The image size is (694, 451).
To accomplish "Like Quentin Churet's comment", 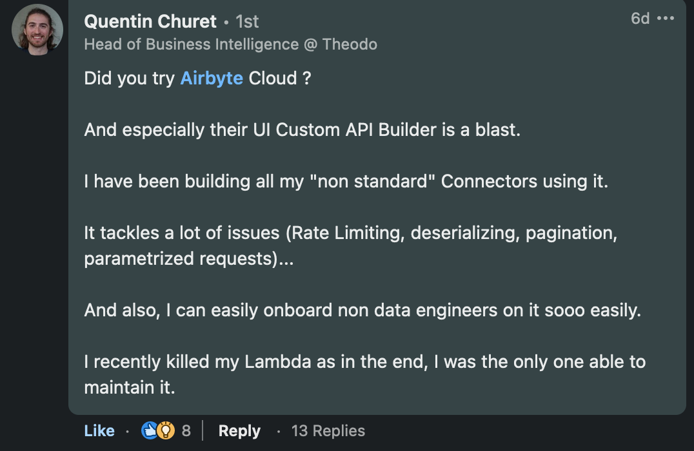I will [x=99, y=430].
